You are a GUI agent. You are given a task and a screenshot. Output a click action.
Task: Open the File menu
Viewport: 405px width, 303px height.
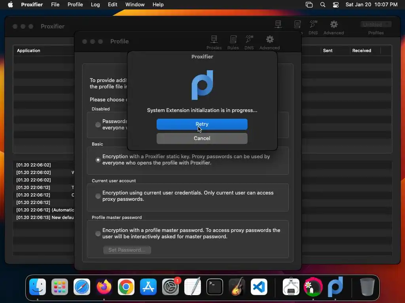(x=55, y=5)
